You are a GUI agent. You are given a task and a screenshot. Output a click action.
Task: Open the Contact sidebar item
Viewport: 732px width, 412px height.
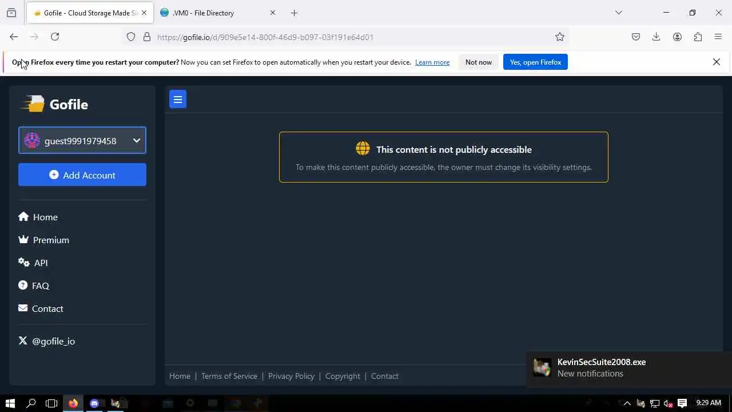41,308
